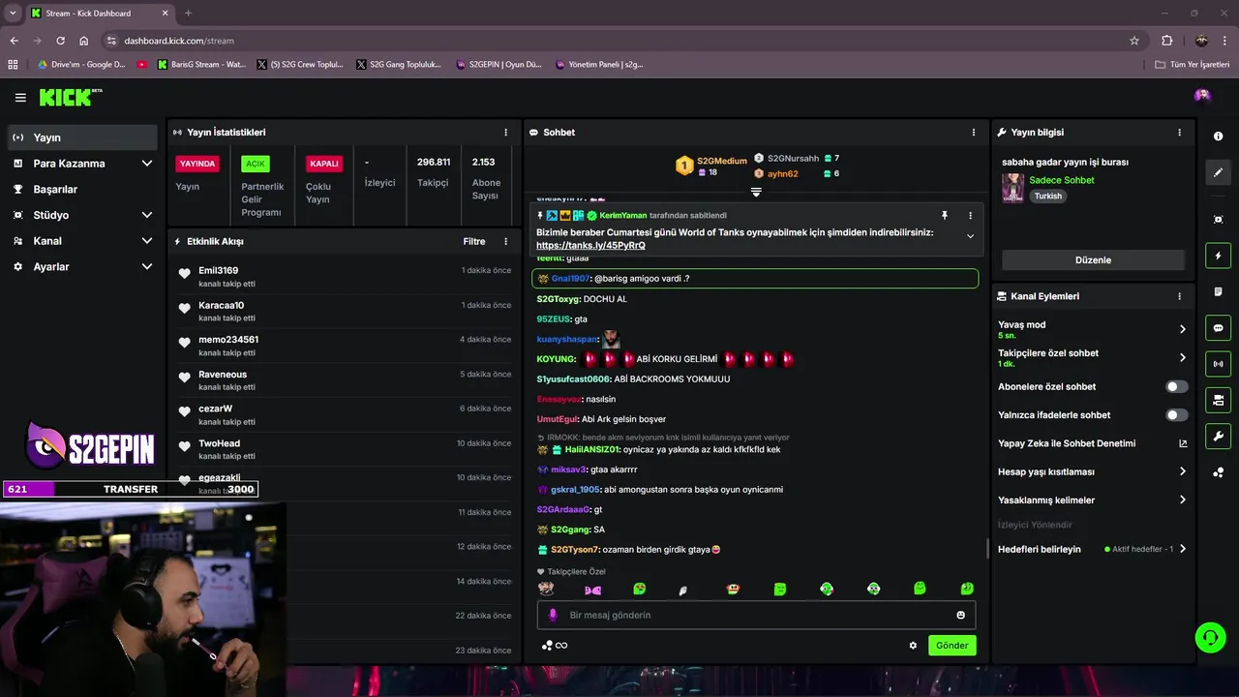Collapse the chat leaderboard arrow
The height and width of the screenshot is (697, 1239).
click(756, 192)
